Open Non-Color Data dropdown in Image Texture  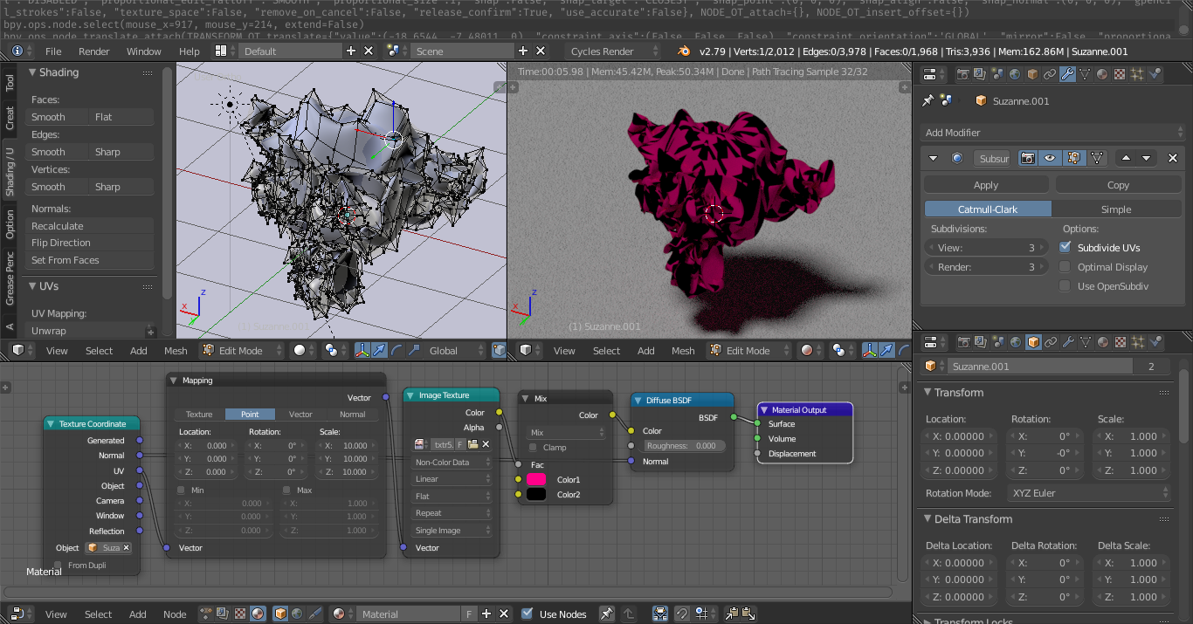[452, 463]
